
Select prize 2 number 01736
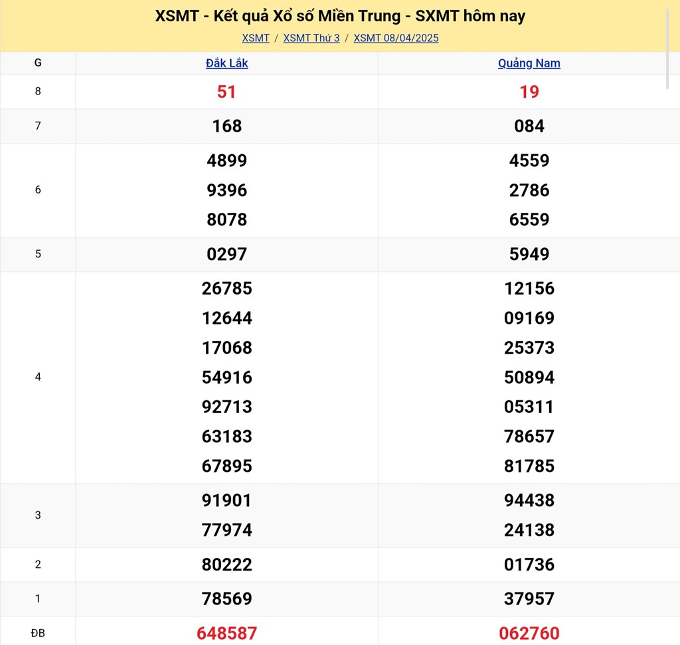point(529,565)
